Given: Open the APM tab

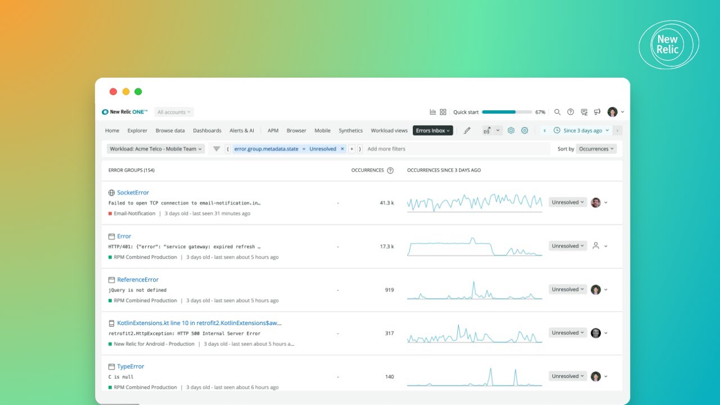Looking at the screenshot, I should click(273, 130).
